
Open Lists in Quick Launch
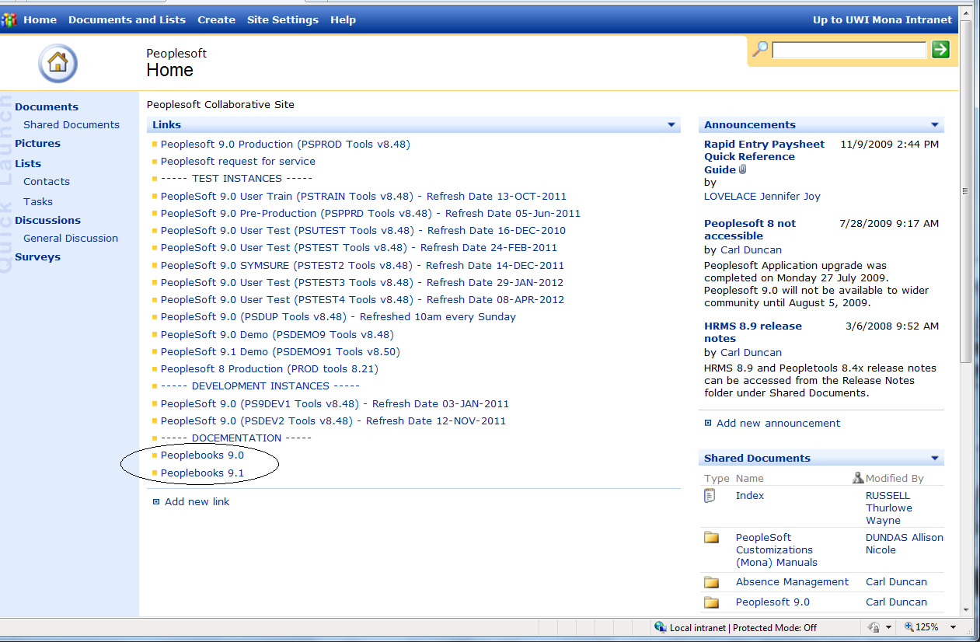(28, 164)
